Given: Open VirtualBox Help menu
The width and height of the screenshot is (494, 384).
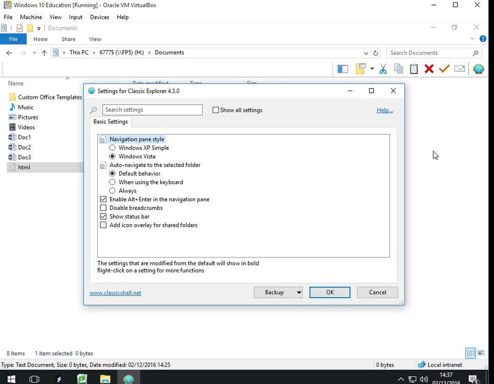Looking at the screenshot, I should pos(122,17).
